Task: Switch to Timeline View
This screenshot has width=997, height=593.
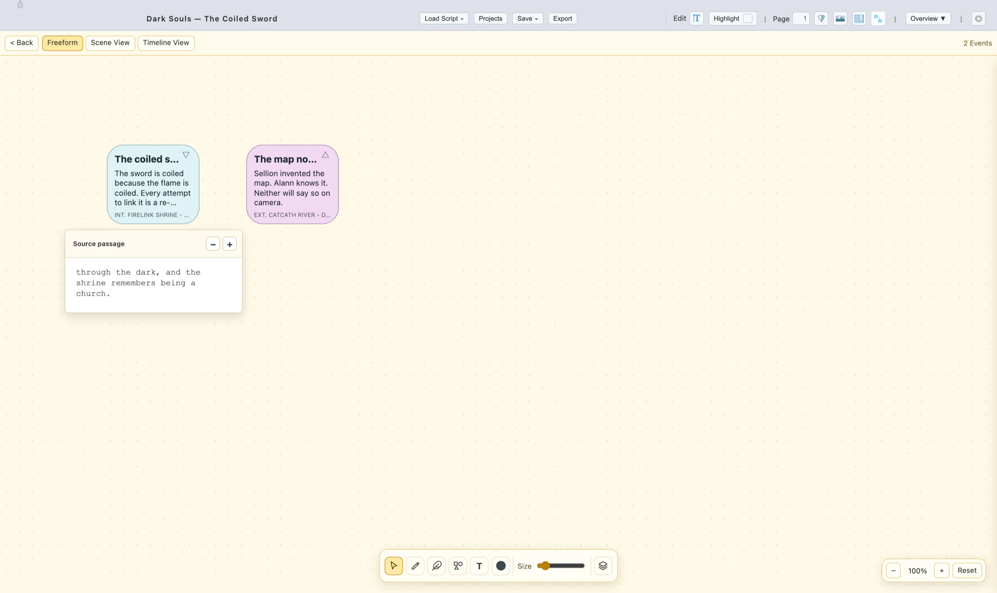Action: click(x=166, y=43)
